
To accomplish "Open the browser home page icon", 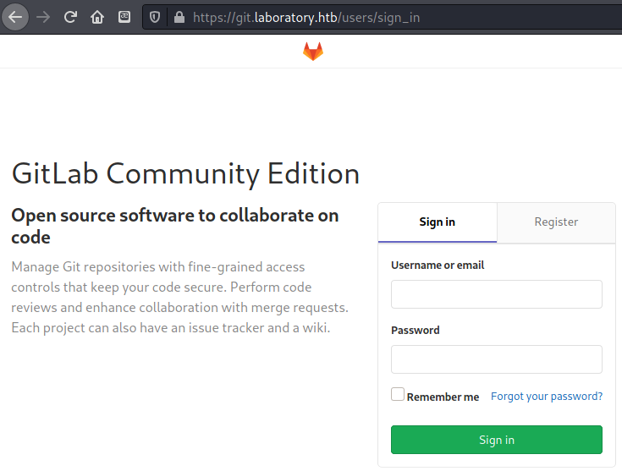I will click(x=97, y=17).
